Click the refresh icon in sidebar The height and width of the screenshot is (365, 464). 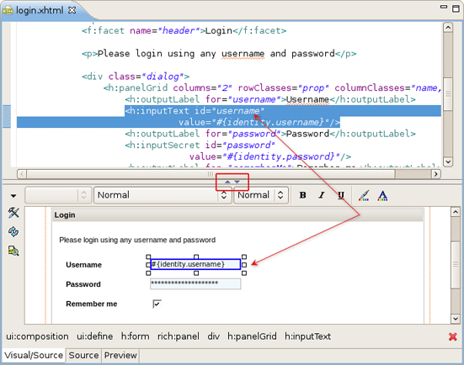click(x=13, y=232)
